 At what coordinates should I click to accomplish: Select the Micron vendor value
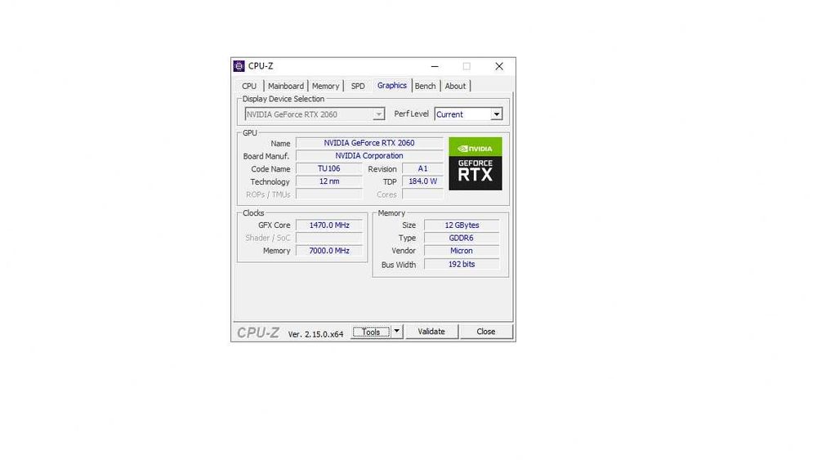(x=462, y=251)
